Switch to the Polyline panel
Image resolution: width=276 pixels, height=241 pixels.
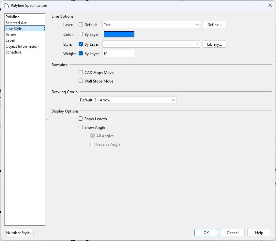pyautogui.click(x=12, y=17)
